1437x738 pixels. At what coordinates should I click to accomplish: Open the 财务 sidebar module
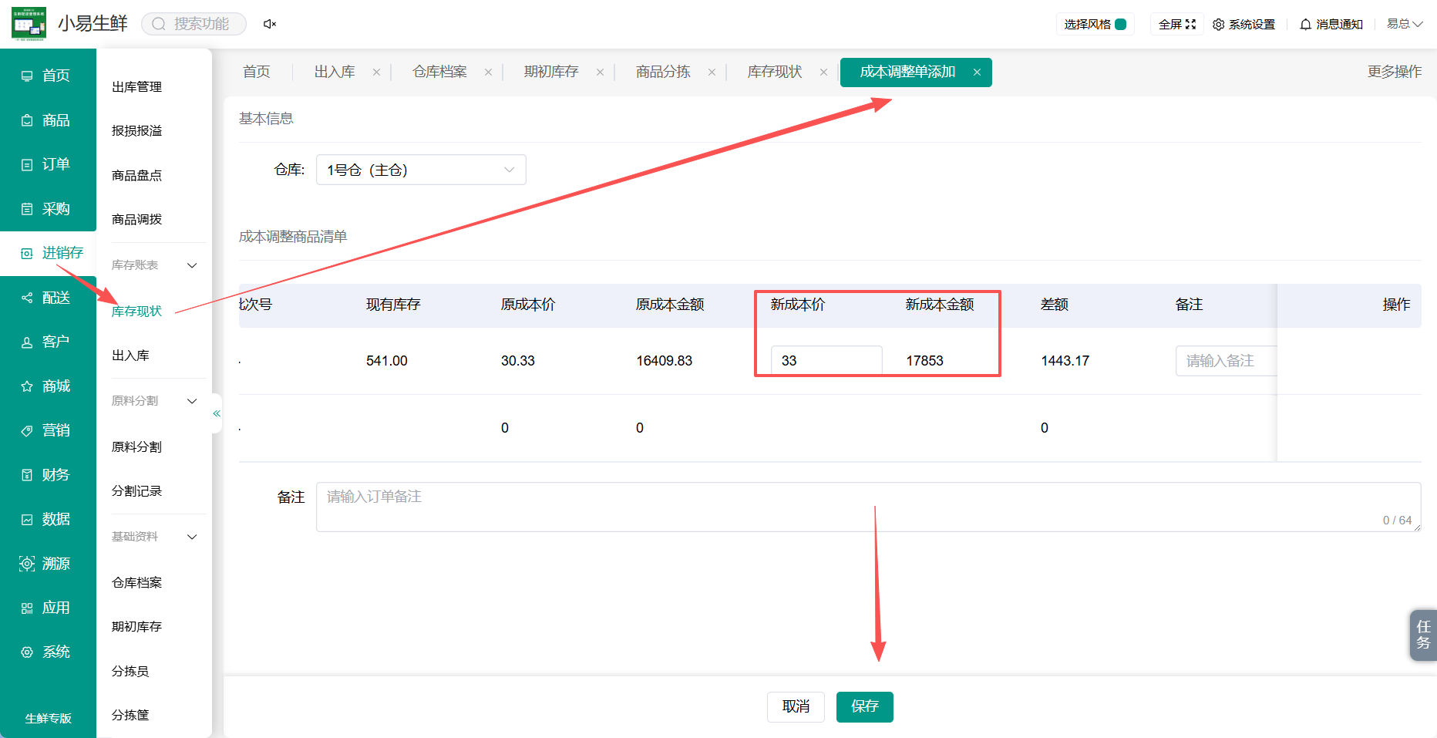pyautogui.click(x=48, y=475)
